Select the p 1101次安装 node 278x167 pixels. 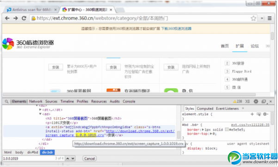62,123
